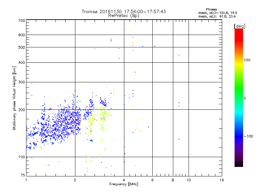Click the 2 tick on the frequency axis
This screenshot has height=196, width=261.
pyautogui.click(x=75, y=180)
